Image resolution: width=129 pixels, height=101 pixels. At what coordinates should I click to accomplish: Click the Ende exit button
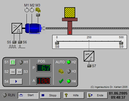coord(97,95)
